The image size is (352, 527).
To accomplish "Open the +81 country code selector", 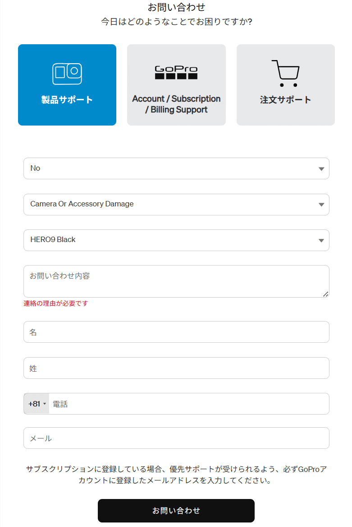I will pos(37,404).
